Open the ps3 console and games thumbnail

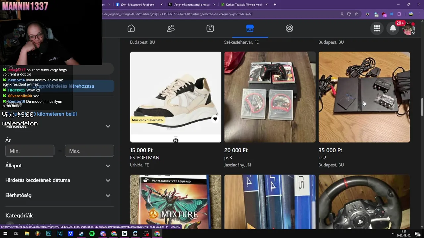point(270,97)
